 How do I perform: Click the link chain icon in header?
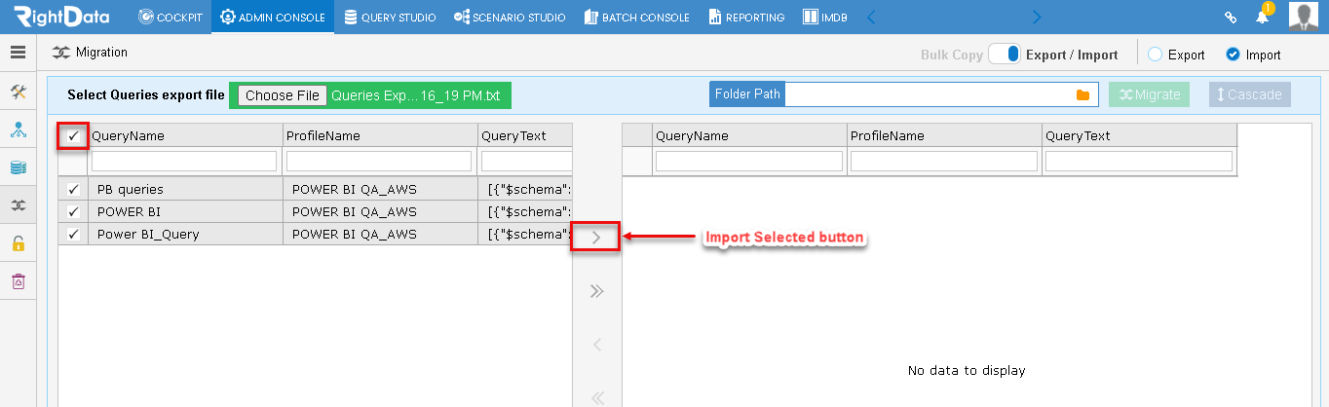pos(1231,18)
